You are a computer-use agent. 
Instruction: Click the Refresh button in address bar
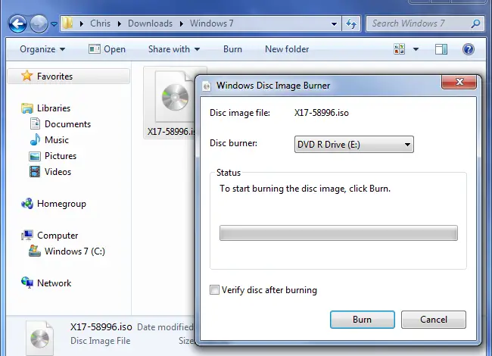351,23
